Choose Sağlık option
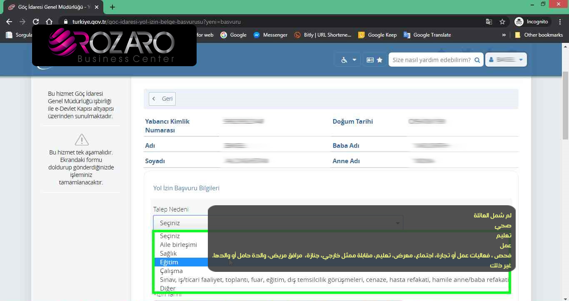Screen dimensions: 569x301 click(168, 253)
